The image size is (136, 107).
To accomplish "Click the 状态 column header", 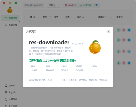I will pos(68,17).
